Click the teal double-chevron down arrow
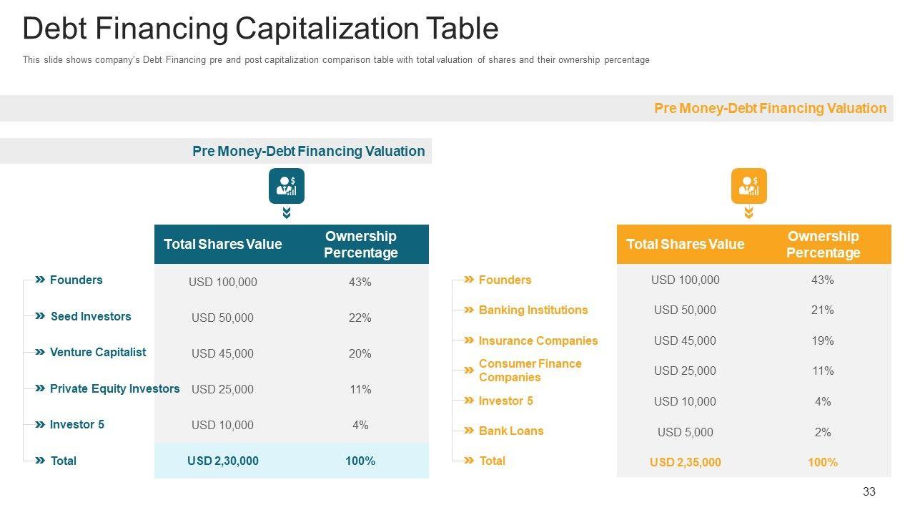Screen dimensions: 915x515 (x=287, y=213)
